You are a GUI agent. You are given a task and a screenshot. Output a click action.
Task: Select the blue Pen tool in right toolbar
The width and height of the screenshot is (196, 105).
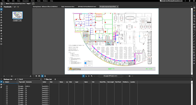[194, 13]
